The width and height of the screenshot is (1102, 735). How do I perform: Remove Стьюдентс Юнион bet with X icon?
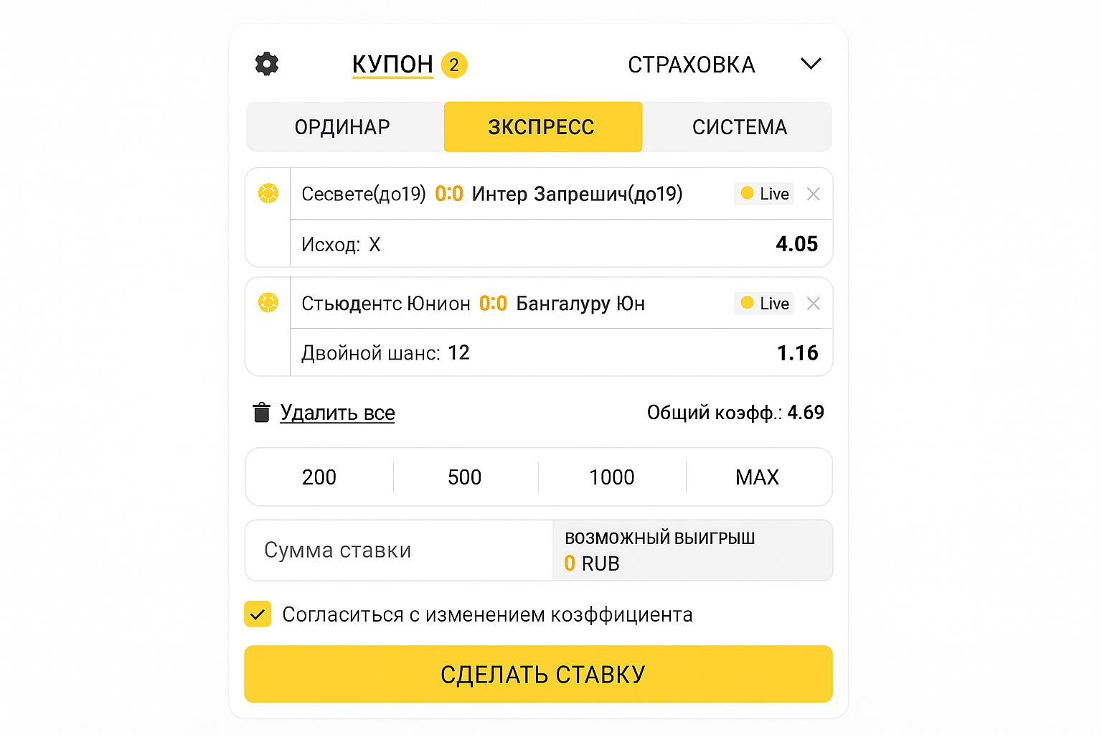click(813, 304)
